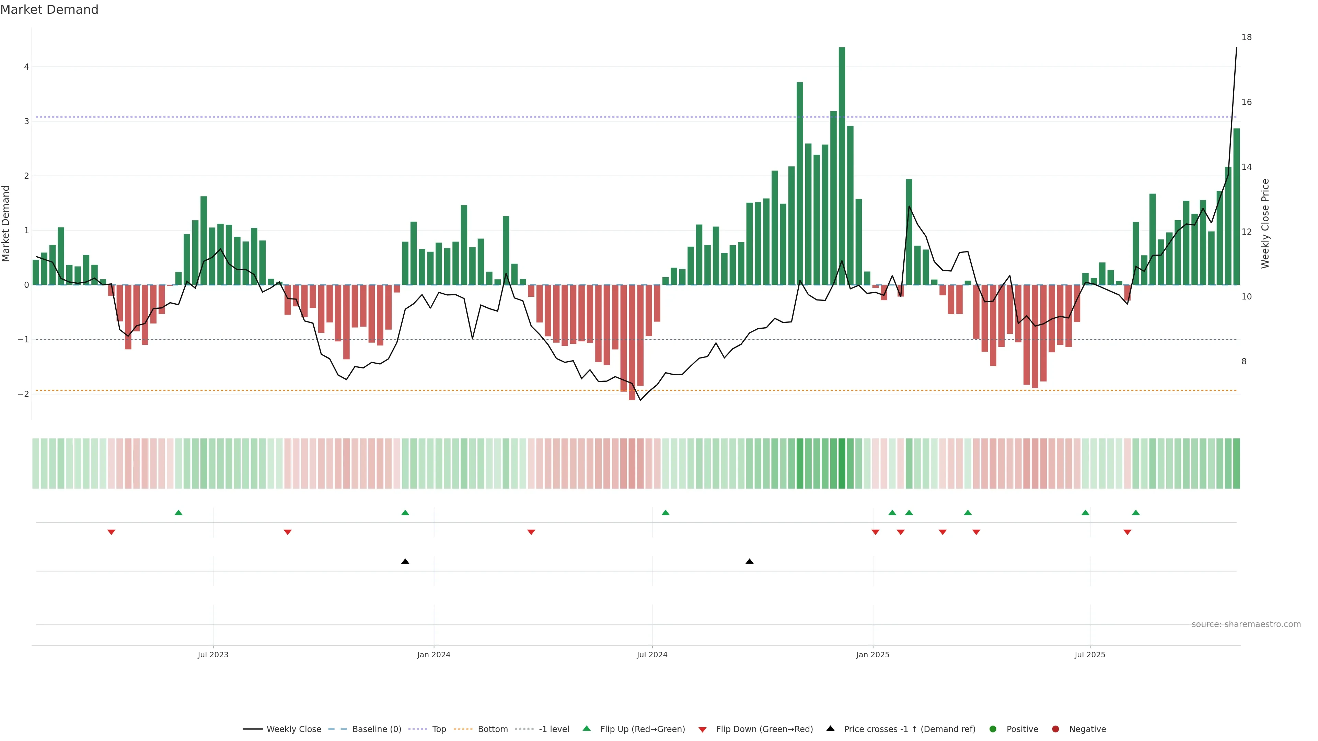Click the green flip-up marker near Jul 2024
Viewport: 1318px width, 741px height.
pos(666,513)
